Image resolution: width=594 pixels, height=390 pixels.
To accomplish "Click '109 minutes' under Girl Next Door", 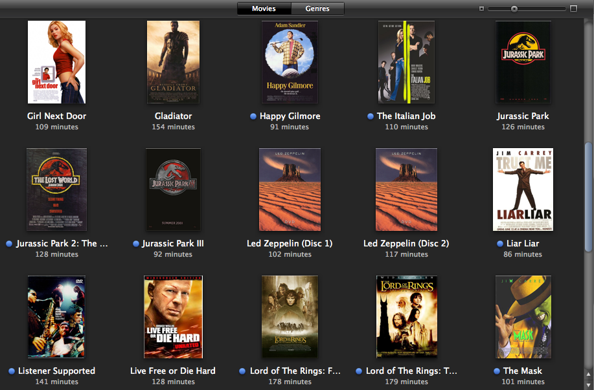I will click(x=56, y=127).
